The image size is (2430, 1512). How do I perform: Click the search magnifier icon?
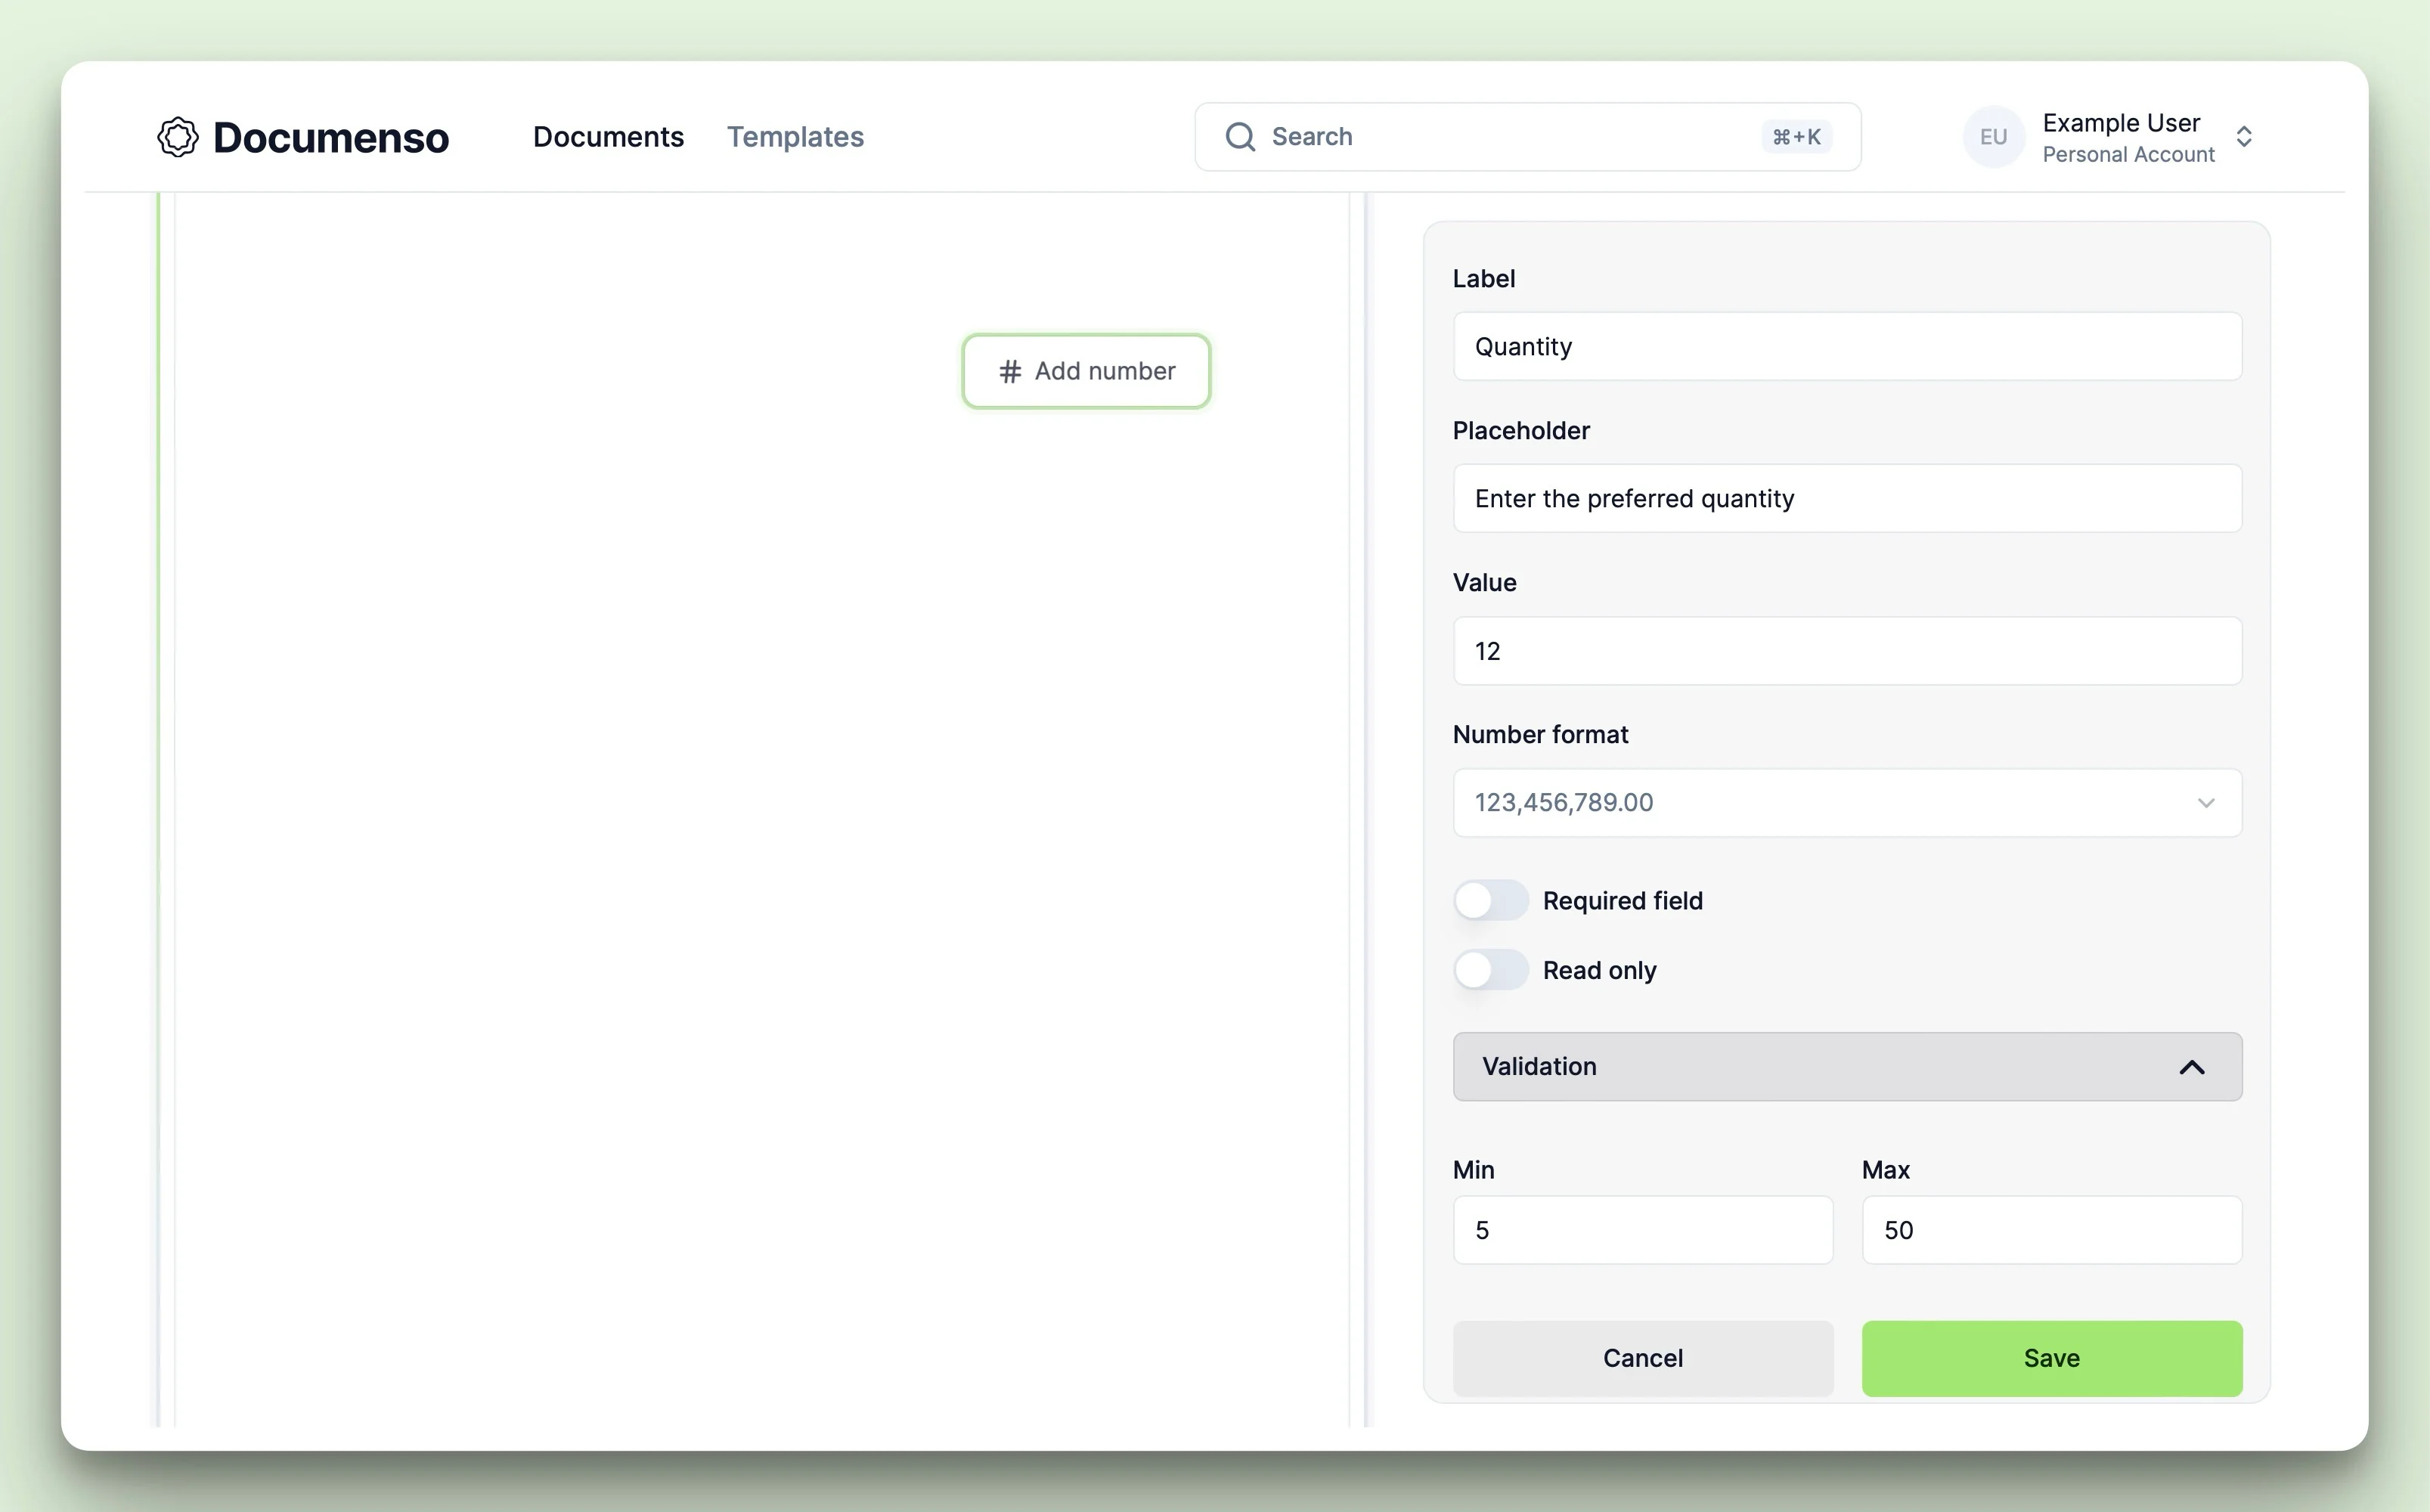click(x=1240, y=137)
